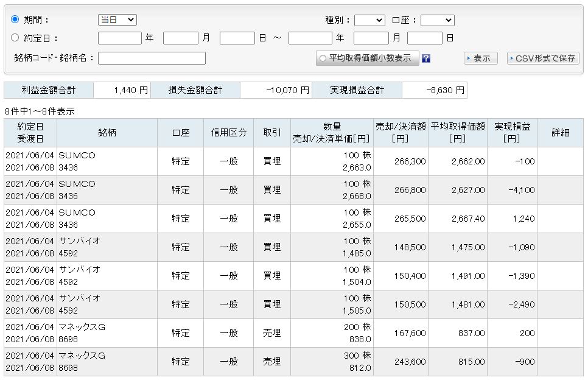Click the settlement amount 266,800 cell
Screen dimensions: 588x383
click(x=401, y=190)
